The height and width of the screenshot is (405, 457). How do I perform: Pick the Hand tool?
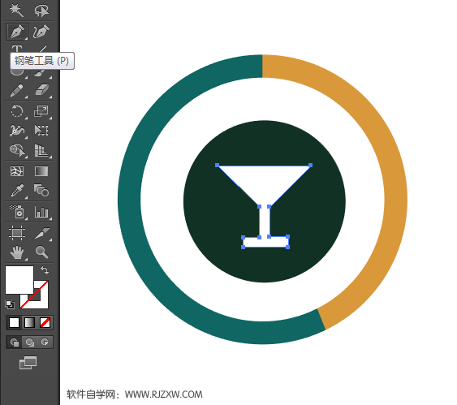pos(17,252)
